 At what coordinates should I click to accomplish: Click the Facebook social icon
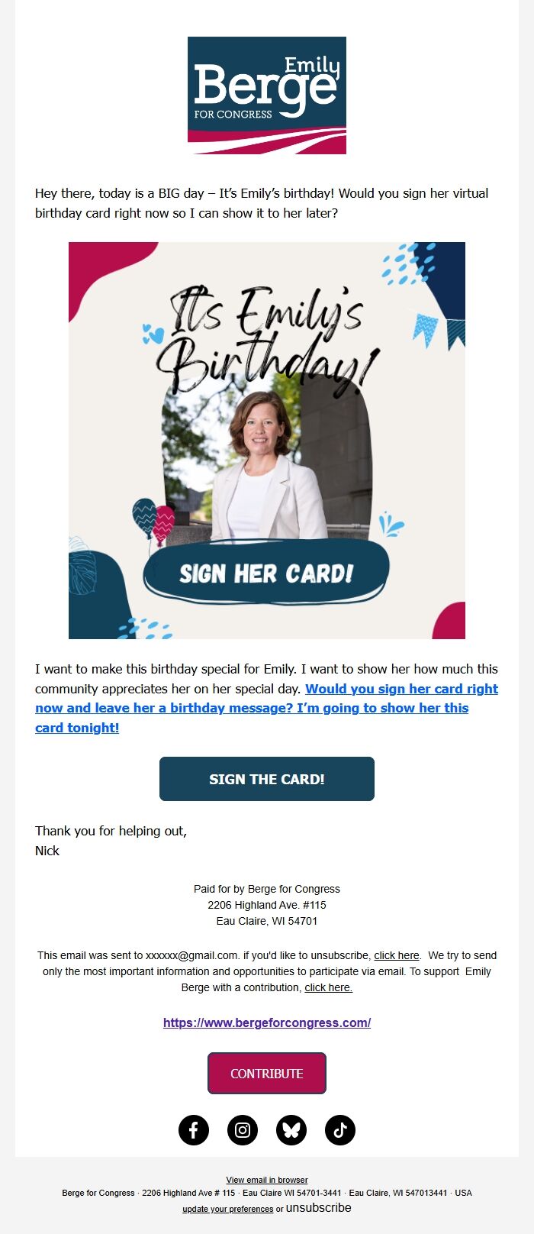coord(194,1129)
